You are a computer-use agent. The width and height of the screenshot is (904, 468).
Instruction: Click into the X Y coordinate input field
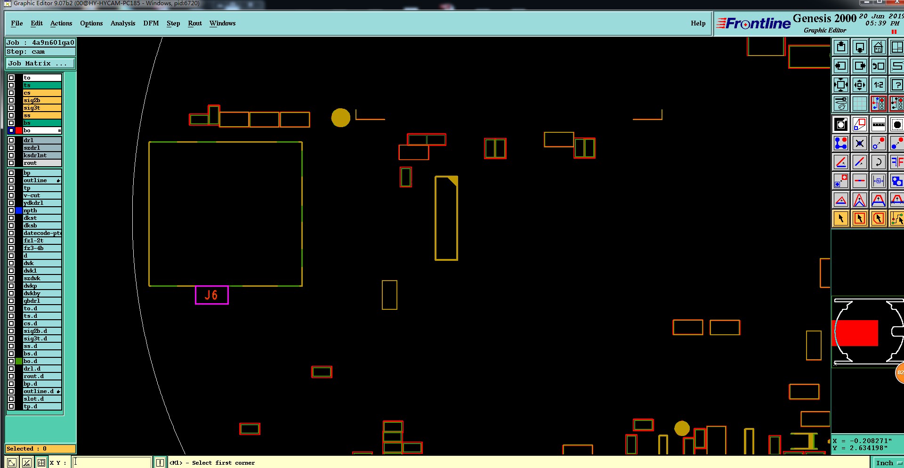(112, 462)
